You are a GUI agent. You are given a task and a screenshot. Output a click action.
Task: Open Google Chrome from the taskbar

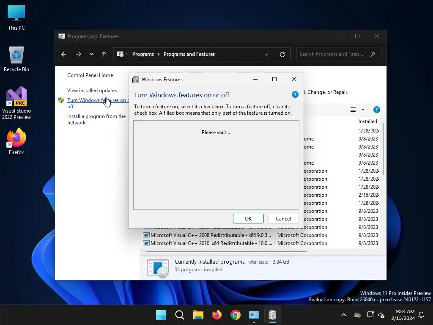(x=236, y=315)
